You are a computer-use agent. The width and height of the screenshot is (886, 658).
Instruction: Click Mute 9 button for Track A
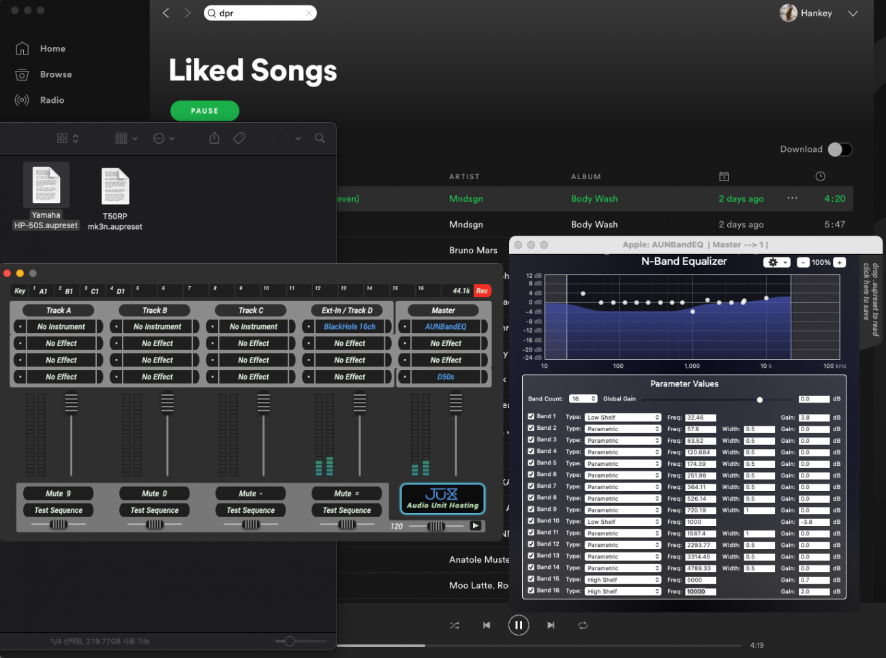pyautogui.click(x=59, y=493)
